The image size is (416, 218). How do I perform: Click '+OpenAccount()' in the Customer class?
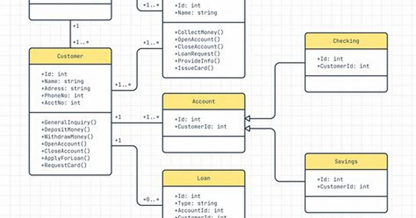click(64, 144)
